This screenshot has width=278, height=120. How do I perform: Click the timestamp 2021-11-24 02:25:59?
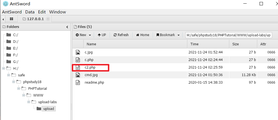206,67
